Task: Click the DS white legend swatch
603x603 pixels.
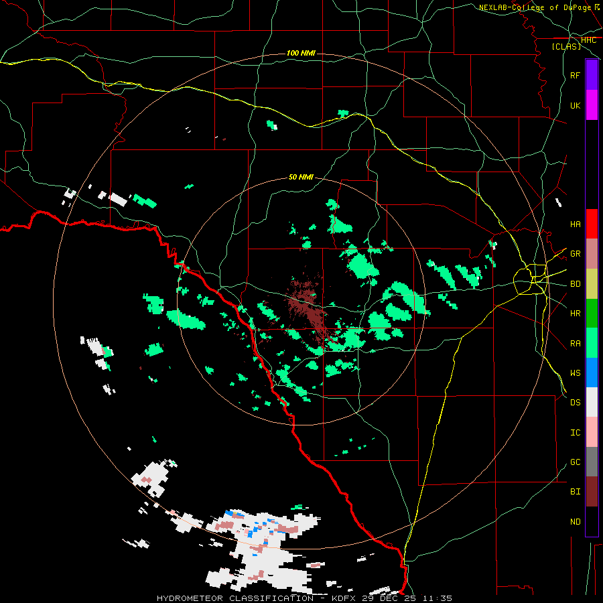Action: pos(592,402)
